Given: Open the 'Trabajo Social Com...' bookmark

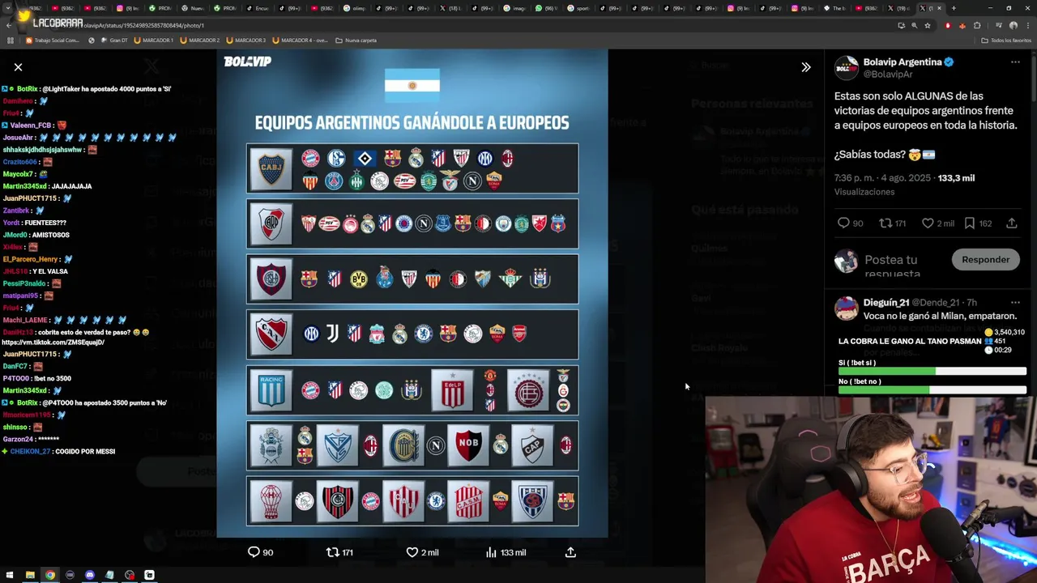Looking at the screenshot, I should coord(53,40).
